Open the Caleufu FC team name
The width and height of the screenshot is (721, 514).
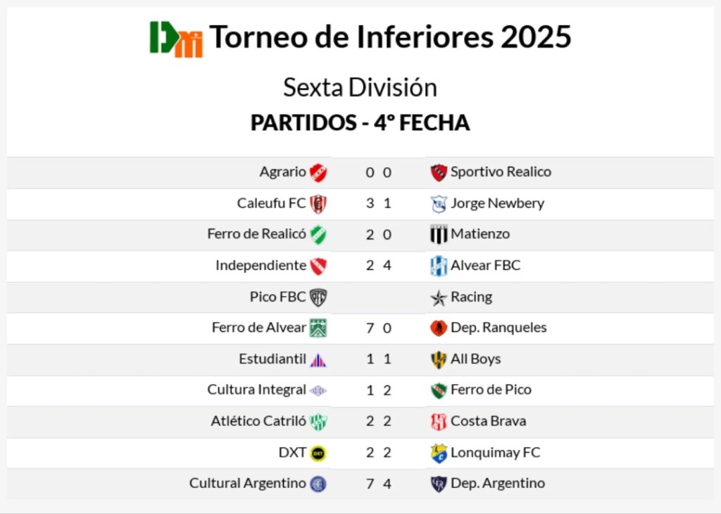tap(271, 203)
